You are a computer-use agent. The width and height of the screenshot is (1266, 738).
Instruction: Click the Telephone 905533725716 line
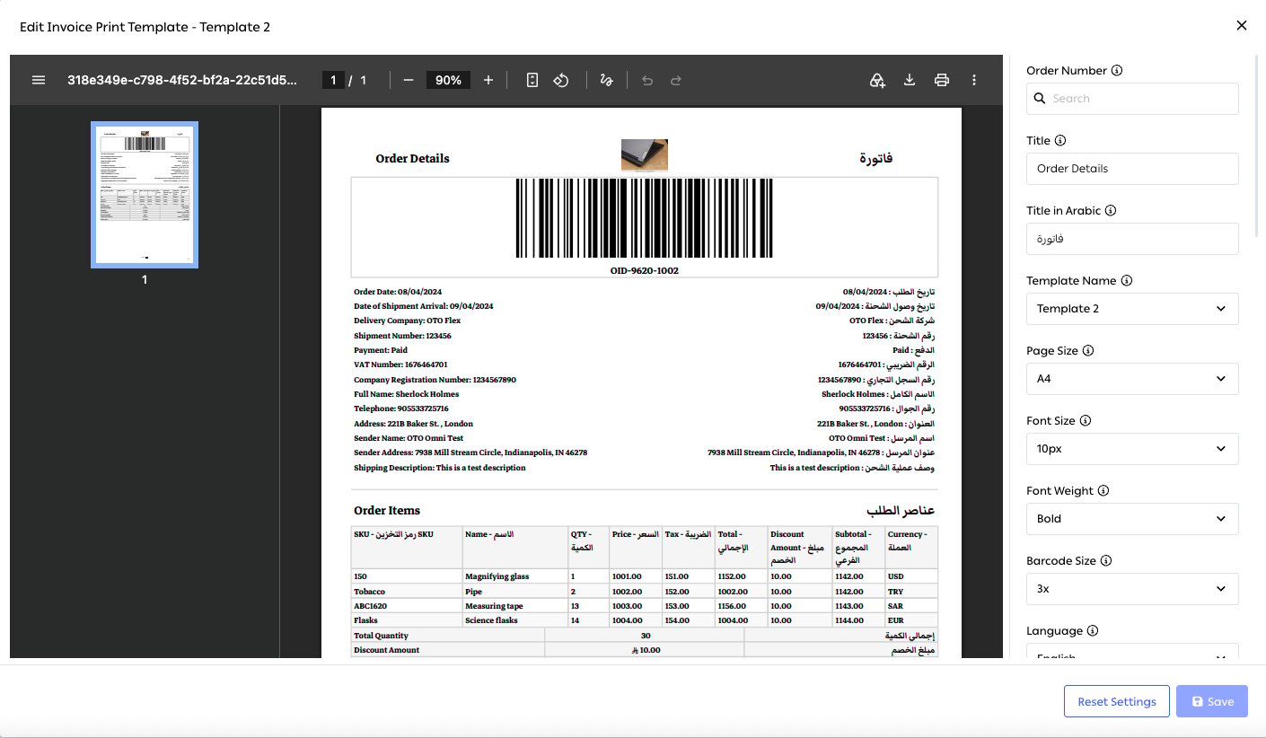[401, 409]
